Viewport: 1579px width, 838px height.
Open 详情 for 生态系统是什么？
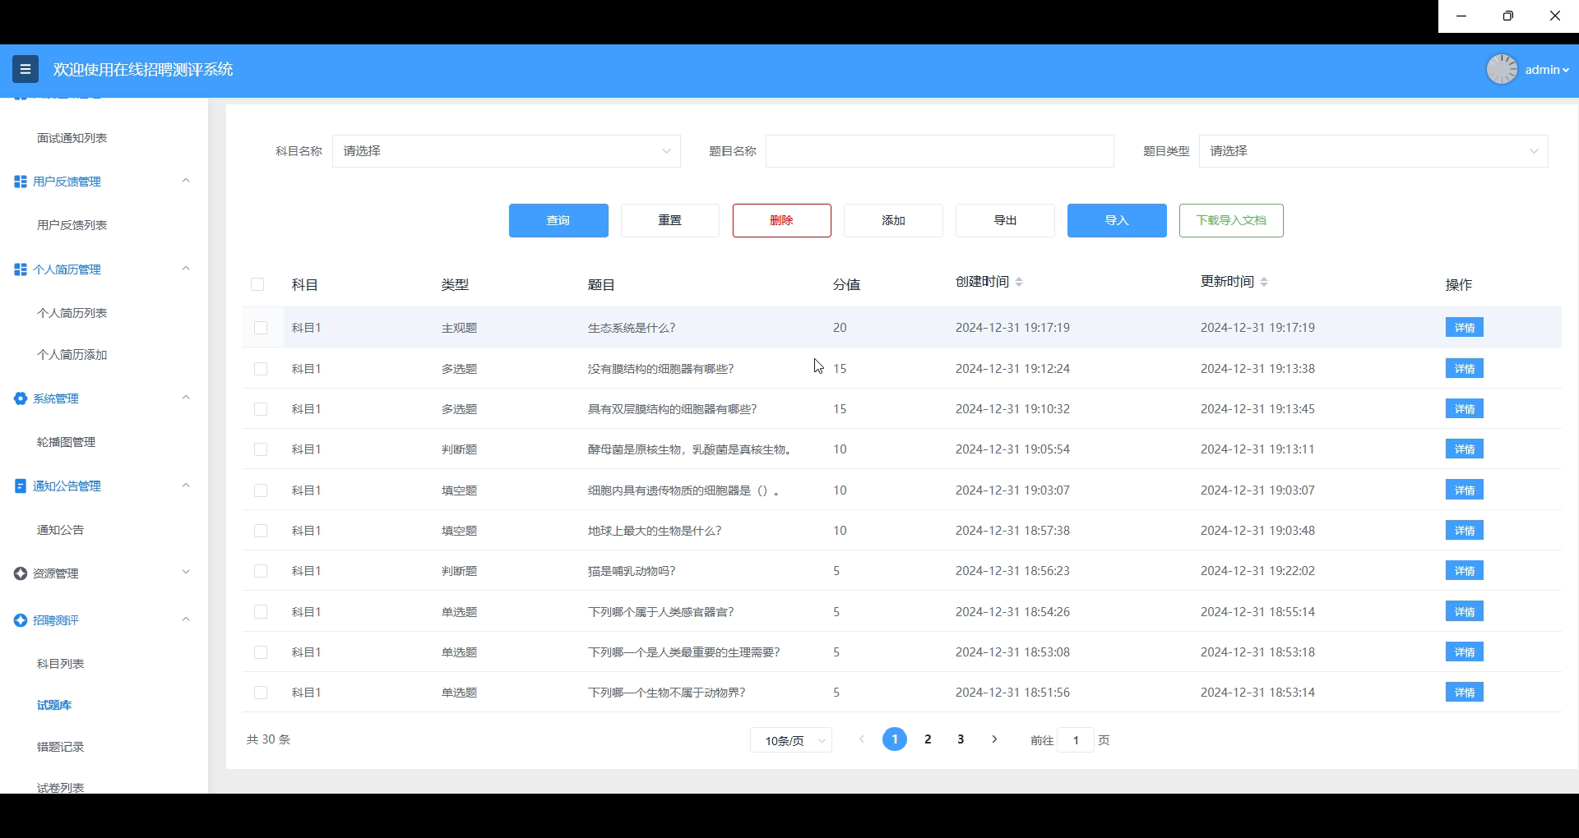pyautogui.click(x=1465, y=328)
